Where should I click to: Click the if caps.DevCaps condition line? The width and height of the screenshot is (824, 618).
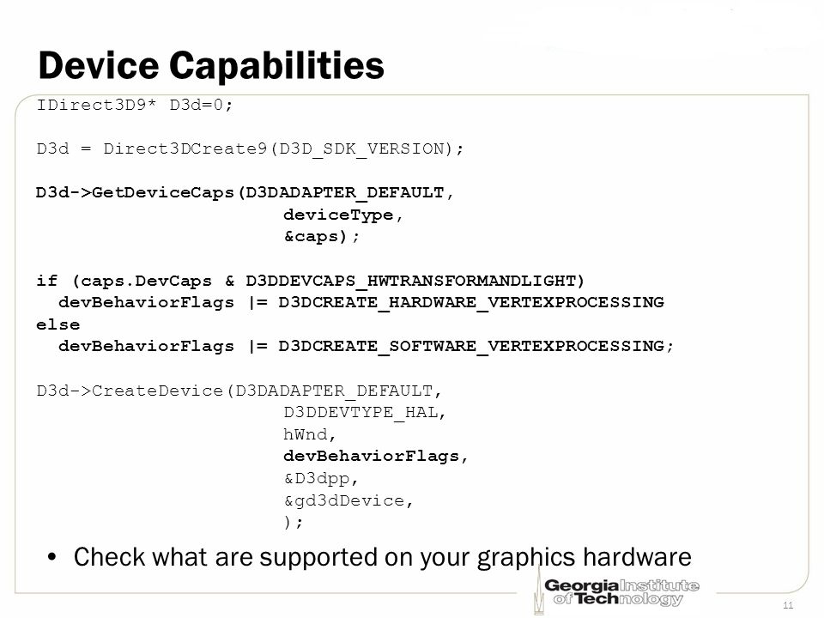311,281
